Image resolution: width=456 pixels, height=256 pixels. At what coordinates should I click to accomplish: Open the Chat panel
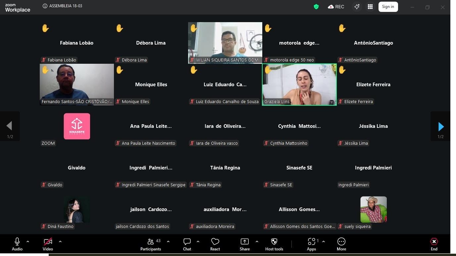187,244
